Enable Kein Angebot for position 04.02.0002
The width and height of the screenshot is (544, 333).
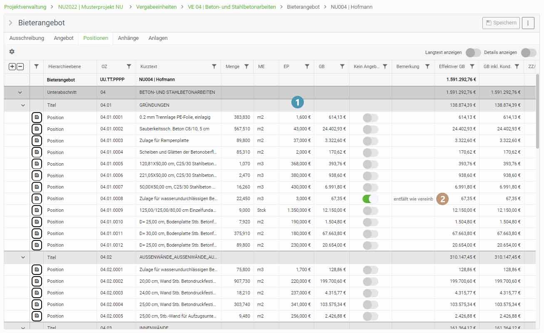[x=370, y=281]
